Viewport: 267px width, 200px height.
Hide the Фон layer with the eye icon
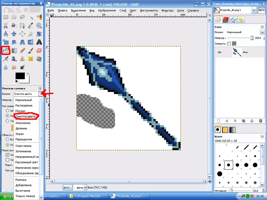pos(220,53)
